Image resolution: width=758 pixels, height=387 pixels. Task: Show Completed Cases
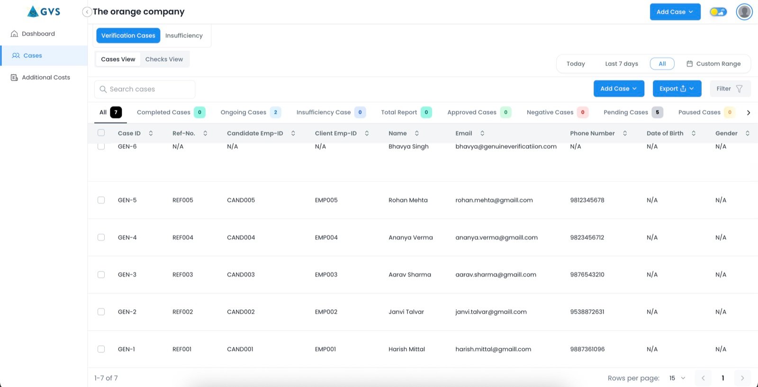pyautogui.click(x=171, y=112)
